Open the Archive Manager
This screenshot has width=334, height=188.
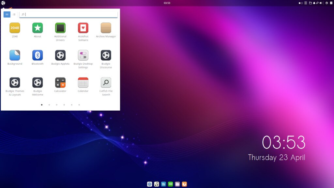[x=106, y=28]
